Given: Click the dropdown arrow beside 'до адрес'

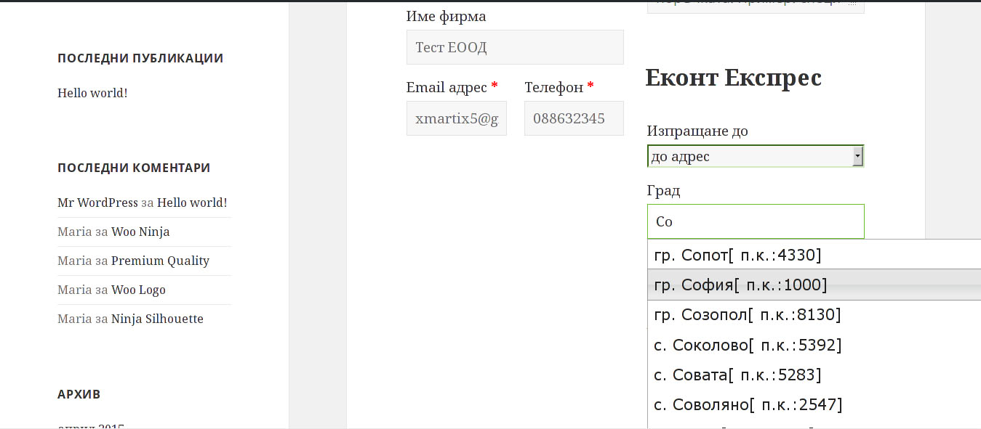Looking at the screenshot, I should point(858,156).
